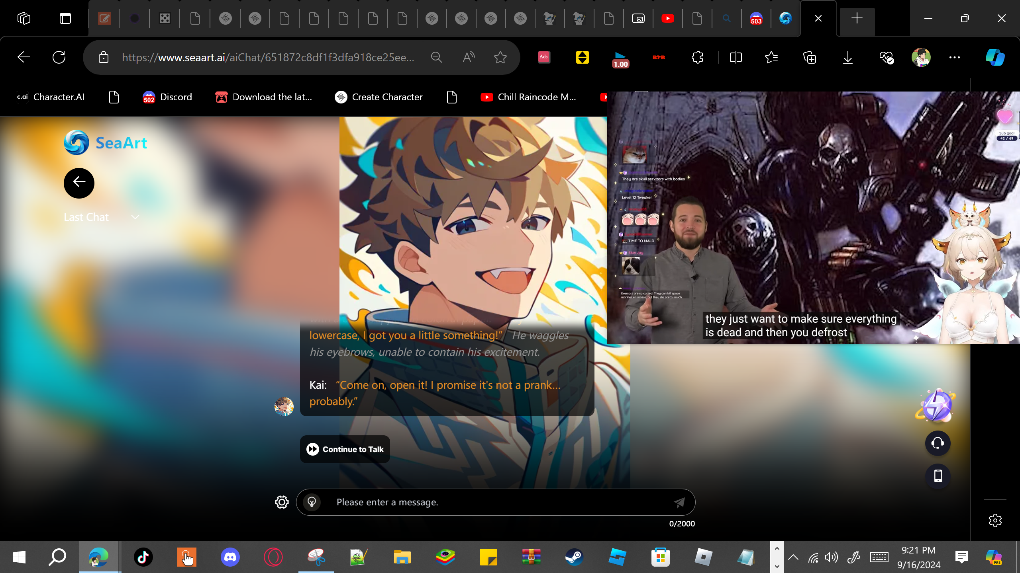The width and height of the screenshot is (1020, 573).
Task: Open Discord from the taskbar
Action: (x=230, y=557)
